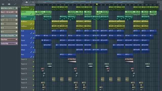Click the note icon on SpacePluck track
This screenshot has width=162, height=91.
(31, 9)
